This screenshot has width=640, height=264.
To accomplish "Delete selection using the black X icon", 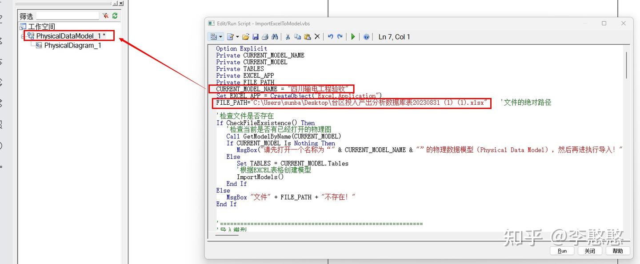I will coord(317,36).
